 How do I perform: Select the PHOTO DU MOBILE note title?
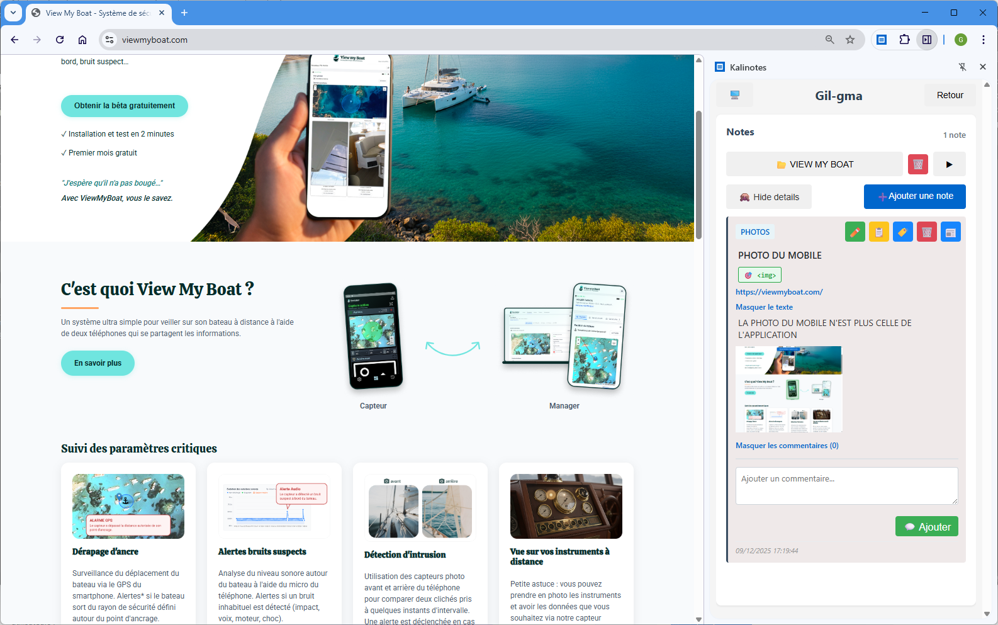point(780,256)
